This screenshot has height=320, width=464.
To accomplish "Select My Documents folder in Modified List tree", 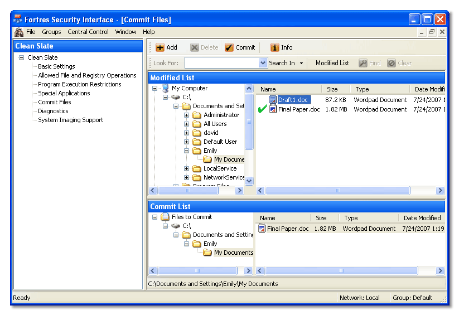I will pyautogui.click(x=229, y=159).
